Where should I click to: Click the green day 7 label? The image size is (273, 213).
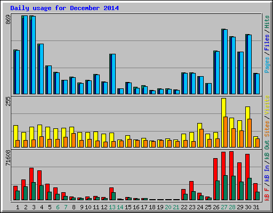pyautogui.click(x=66, y=207)
